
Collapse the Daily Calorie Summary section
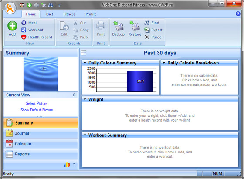[x=85, y=63]
